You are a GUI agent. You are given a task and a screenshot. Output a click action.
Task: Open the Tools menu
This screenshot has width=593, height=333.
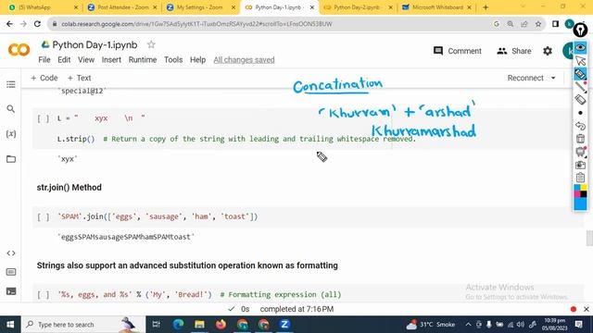pyautogui.click(x=173, y=59)
